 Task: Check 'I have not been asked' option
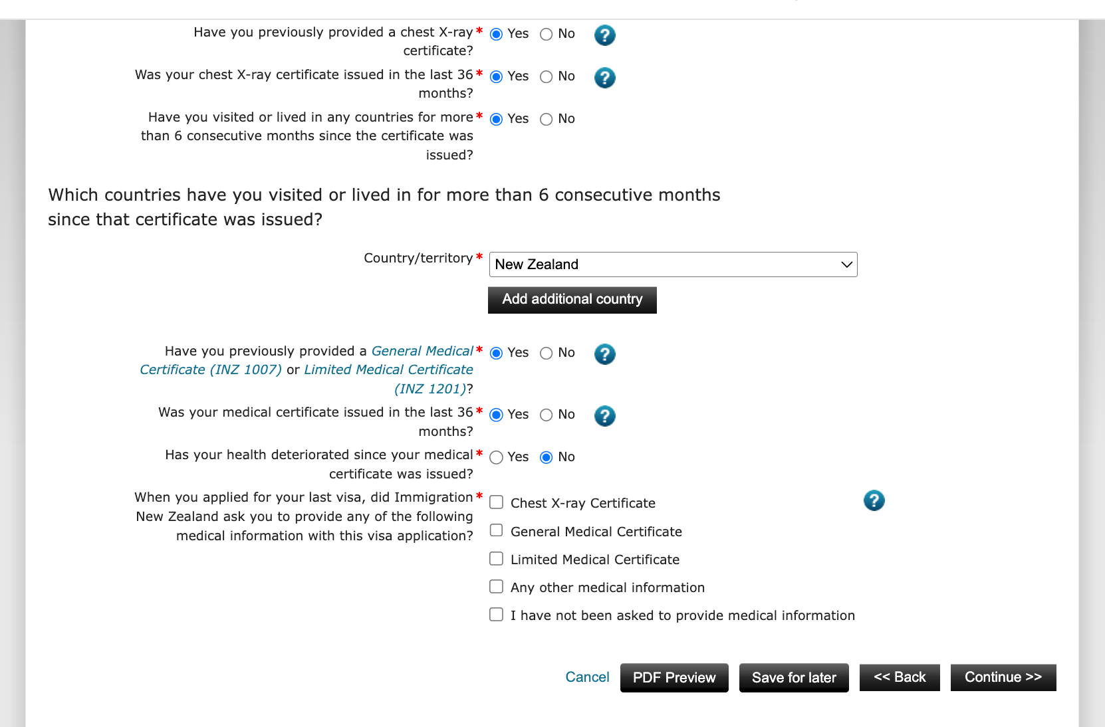(x=497, y=615)
